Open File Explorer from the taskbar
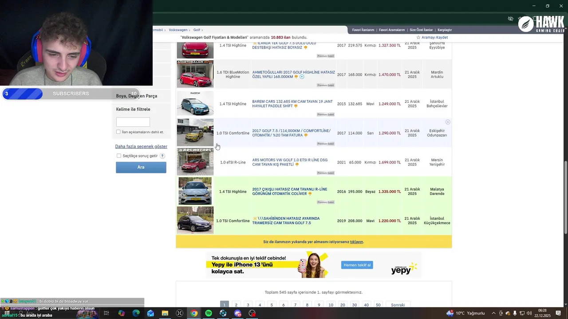This screenshot has width=568, height=319. coord(165,313)
